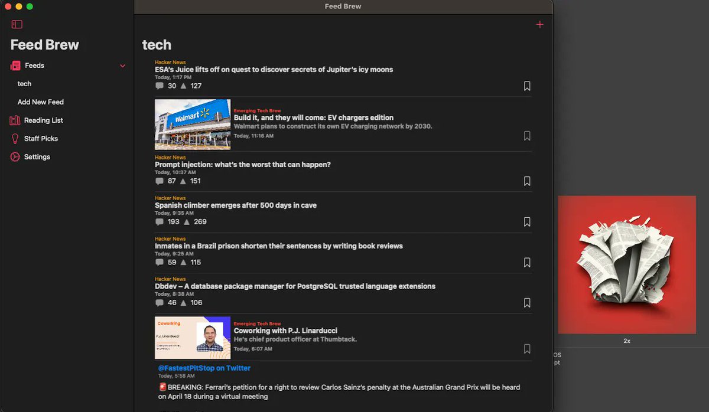Open Dbdev database package manager headline
709x412 pixels.
[295, 286]
